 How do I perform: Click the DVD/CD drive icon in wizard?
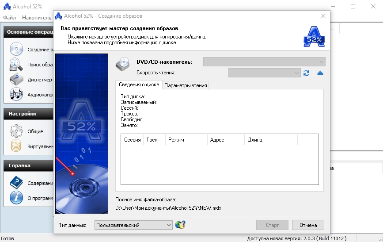(x=123, y=64)
